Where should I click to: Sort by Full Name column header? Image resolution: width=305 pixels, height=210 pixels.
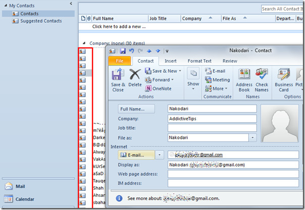tap(120, 19)
